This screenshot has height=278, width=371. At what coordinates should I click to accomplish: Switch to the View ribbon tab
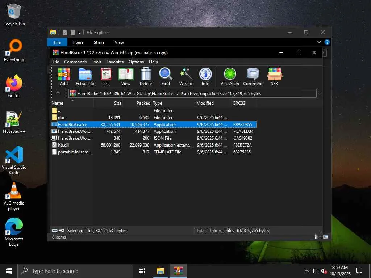119,42
